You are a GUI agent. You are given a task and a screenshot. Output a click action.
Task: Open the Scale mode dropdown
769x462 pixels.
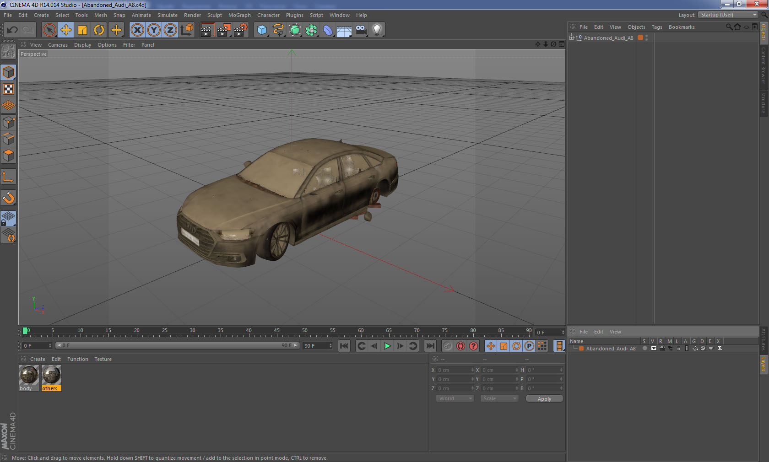[x=499, y=398]
